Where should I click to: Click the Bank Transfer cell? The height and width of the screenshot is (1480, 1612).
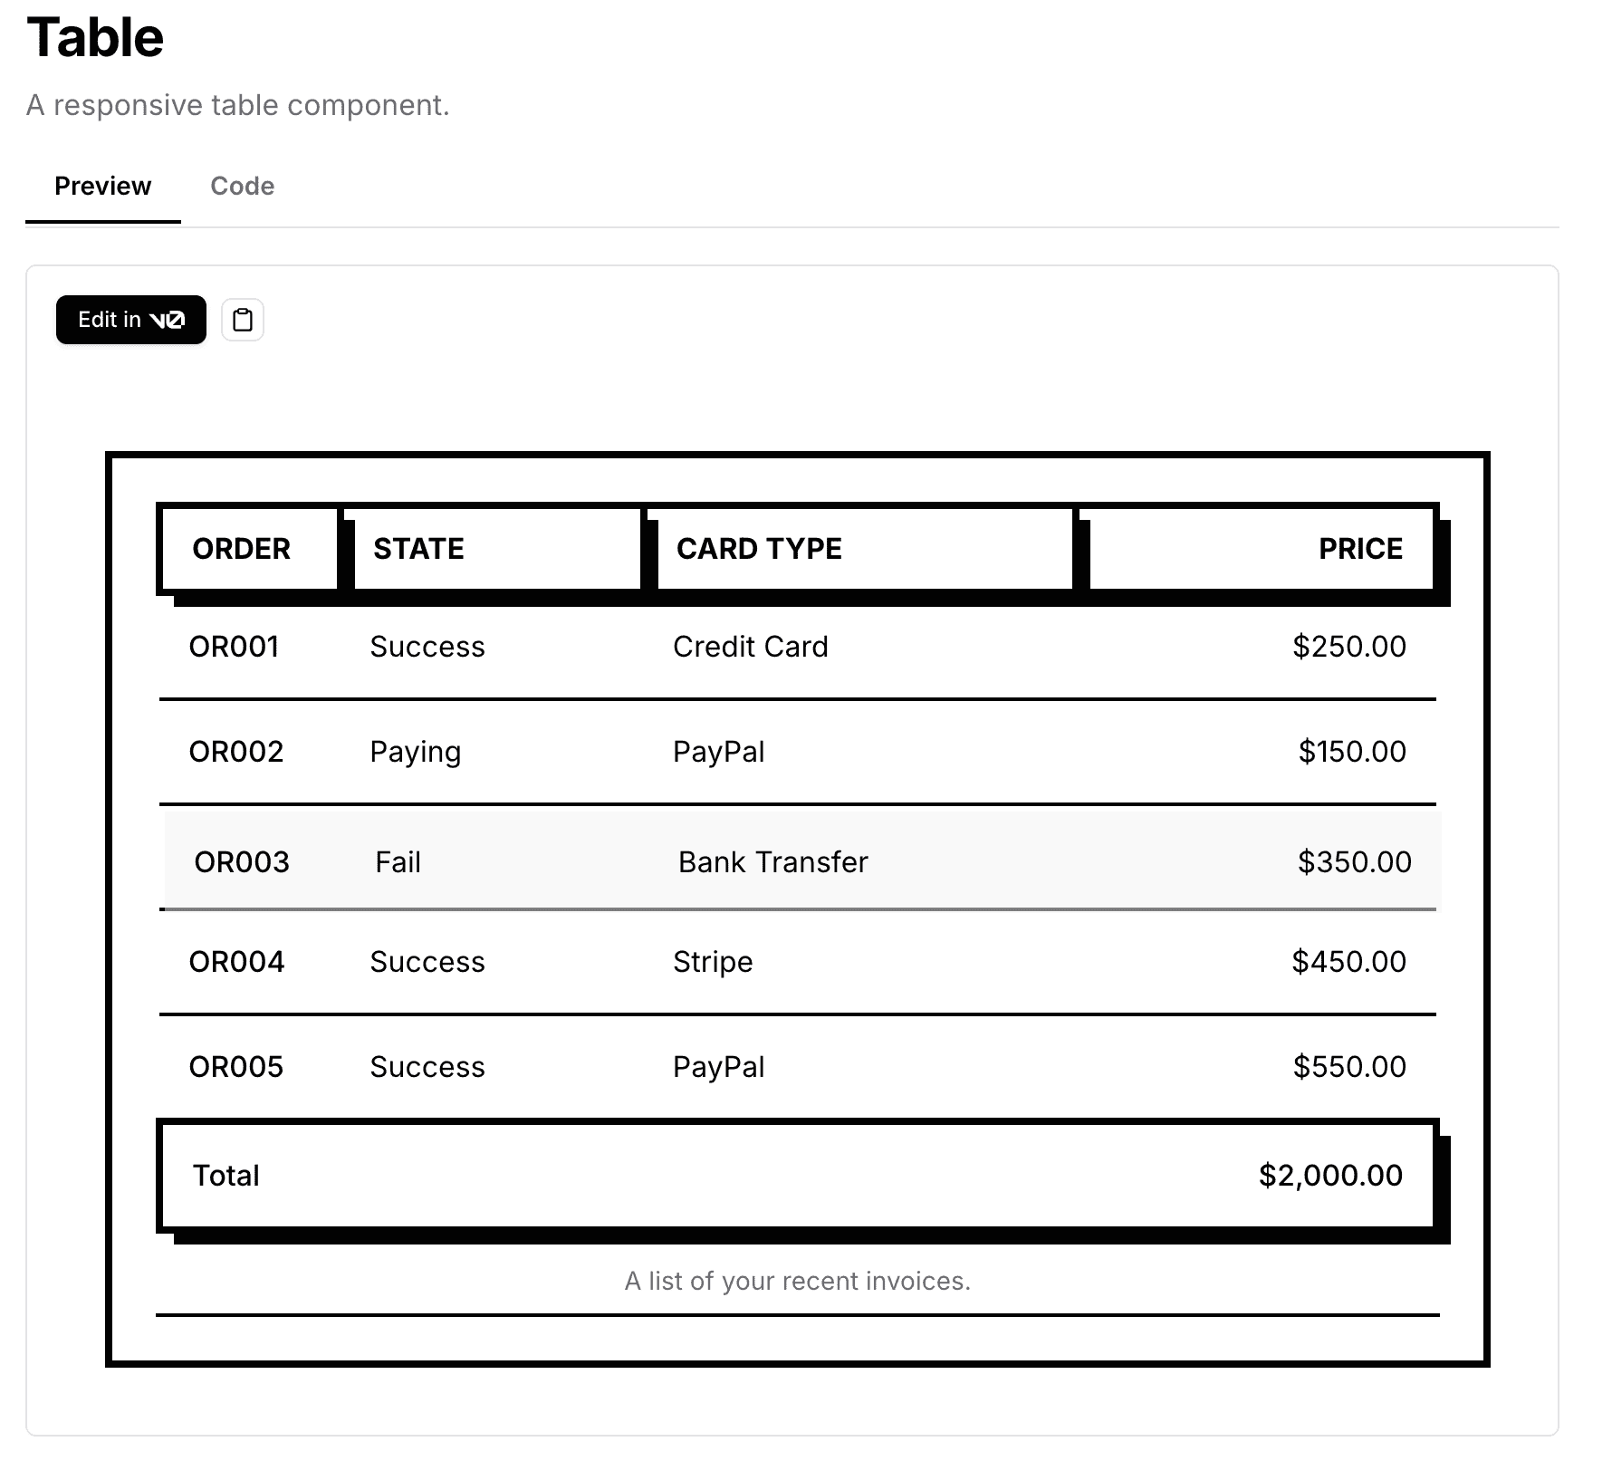coord(773,862)
